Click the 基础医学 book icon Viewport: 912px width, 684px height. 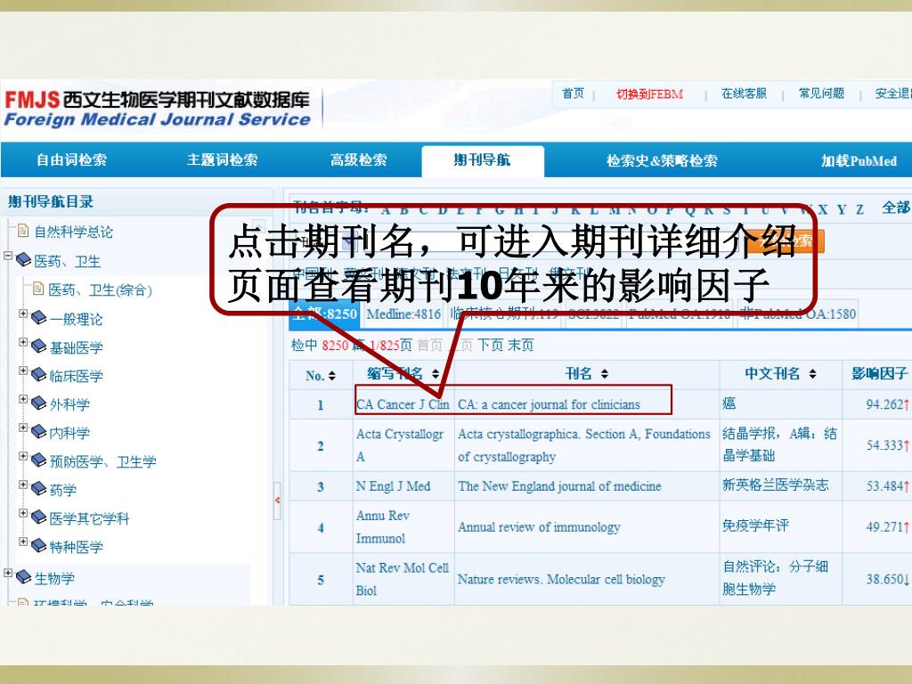pyautogui.click(x=38, y=346)
